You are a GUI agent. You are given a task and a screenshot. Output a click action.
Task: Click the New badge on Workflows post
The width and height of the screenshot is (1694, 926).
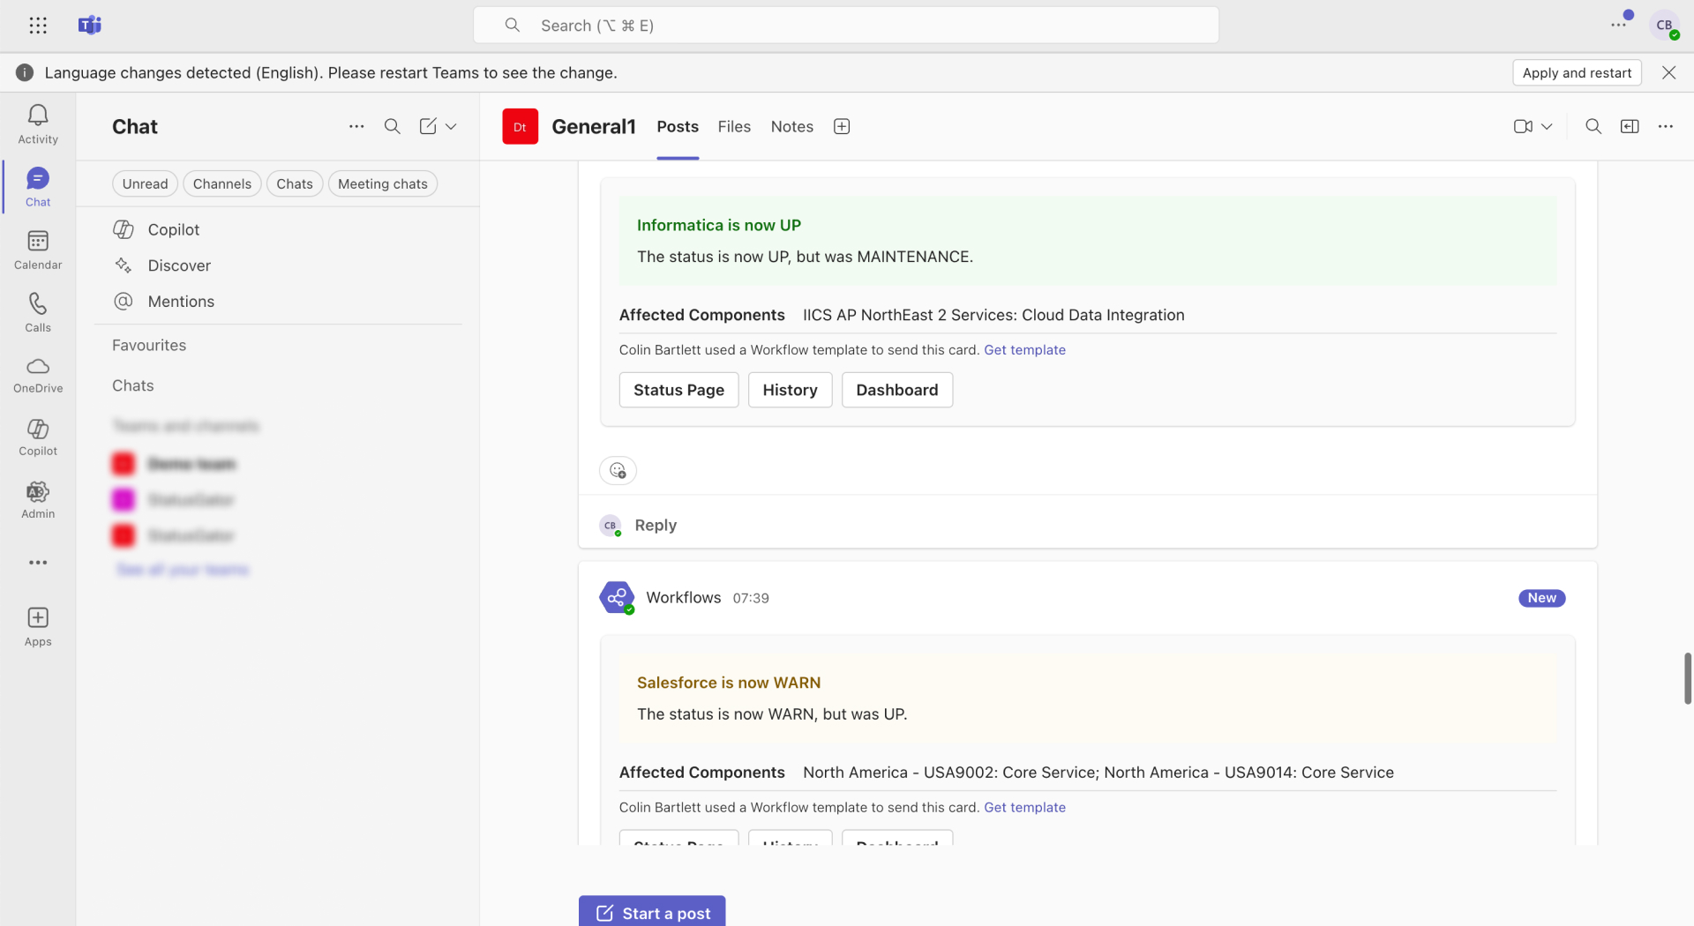1541,598
